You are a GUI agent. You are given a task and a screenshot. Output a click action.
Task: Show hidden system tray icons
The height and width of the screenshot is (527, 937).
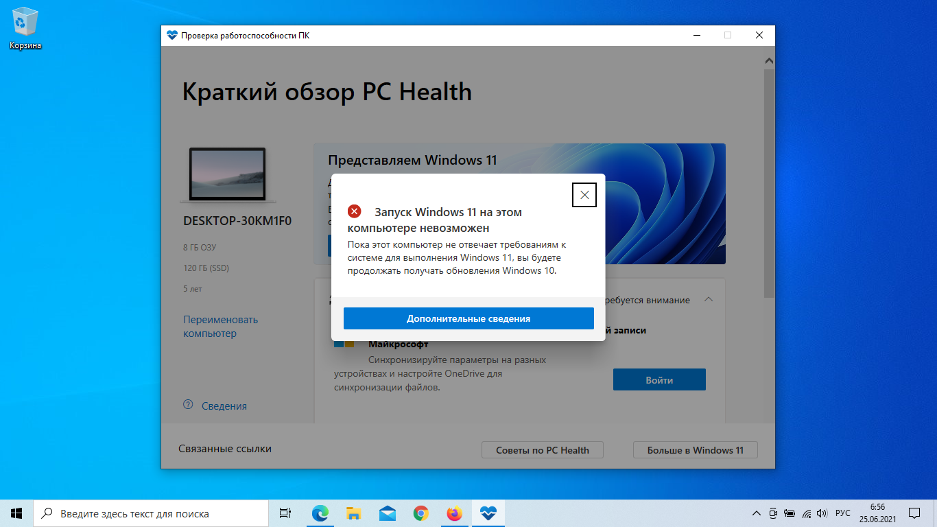757,513
